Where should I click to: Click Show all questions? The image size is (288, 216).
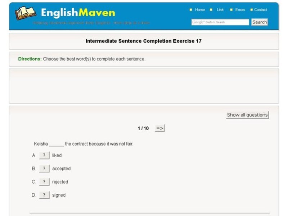click(x=247, y=114)
